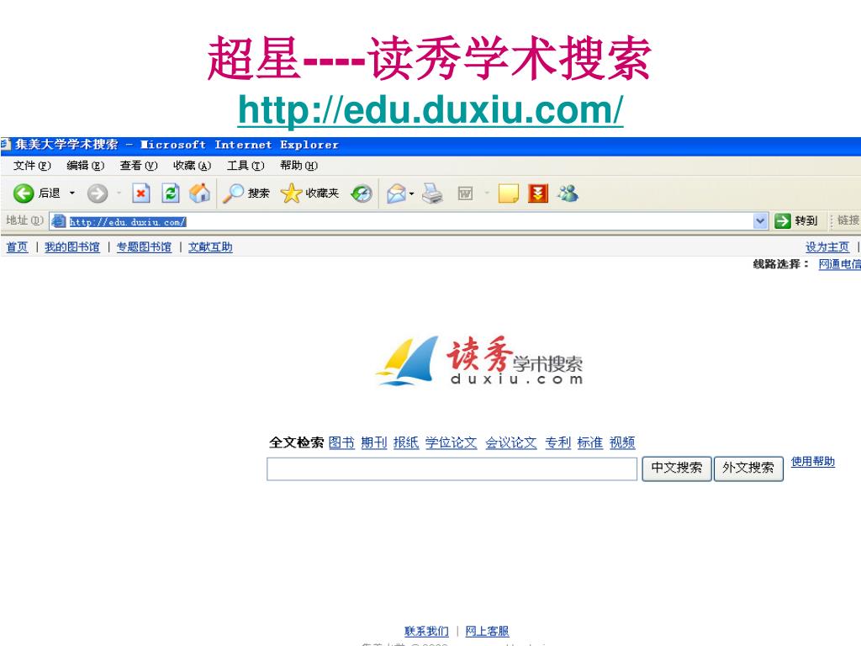
Task: Click 设为主页 link
Action: coord(827,247)
